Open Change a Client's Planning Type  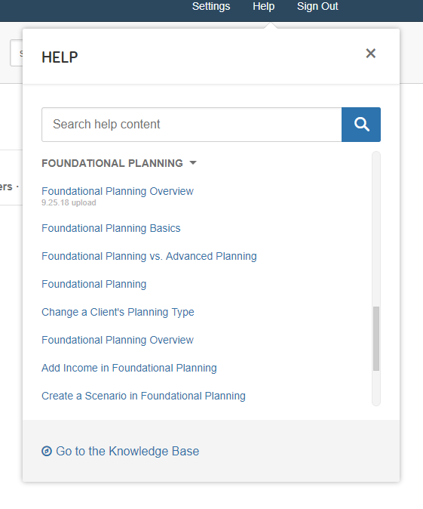(x=118, y=312)
